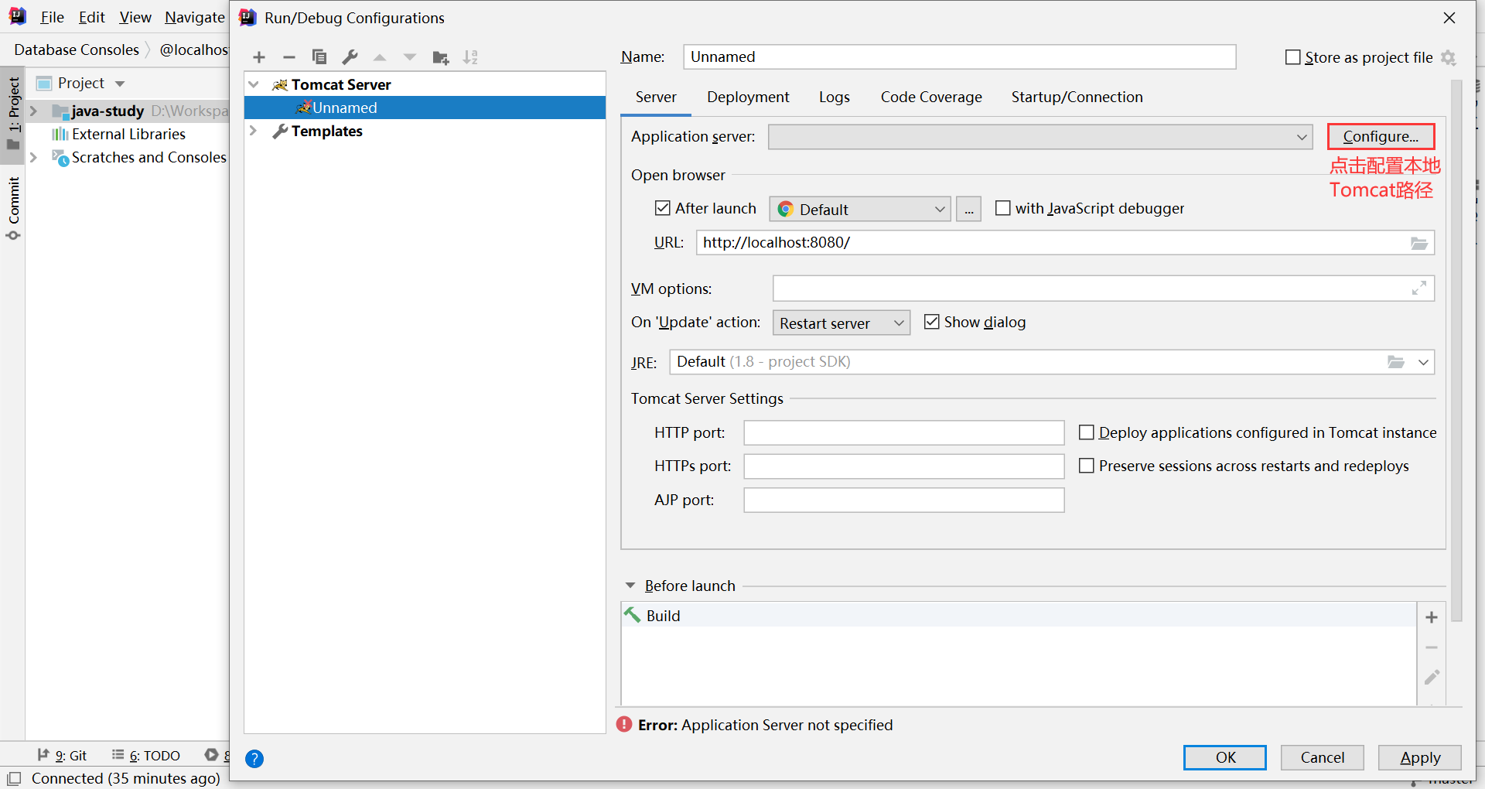Sort configurations alphabetically icon
This screenshot has height=789, width=1485.
tap(470, 57)
